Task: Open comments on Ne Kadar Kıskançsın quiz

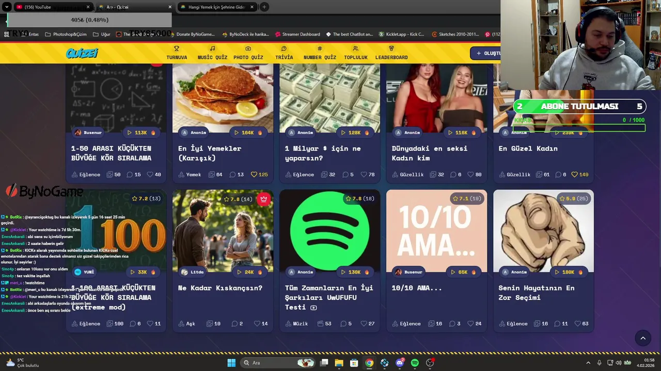Action: (237, 324)
